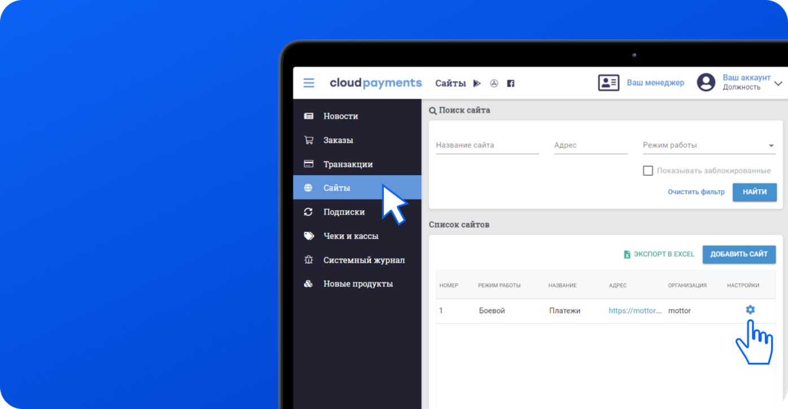Click the Facebook icon in header
Image resolution: width=788 pixels, height=409 pixels.
tap(510, 84)
